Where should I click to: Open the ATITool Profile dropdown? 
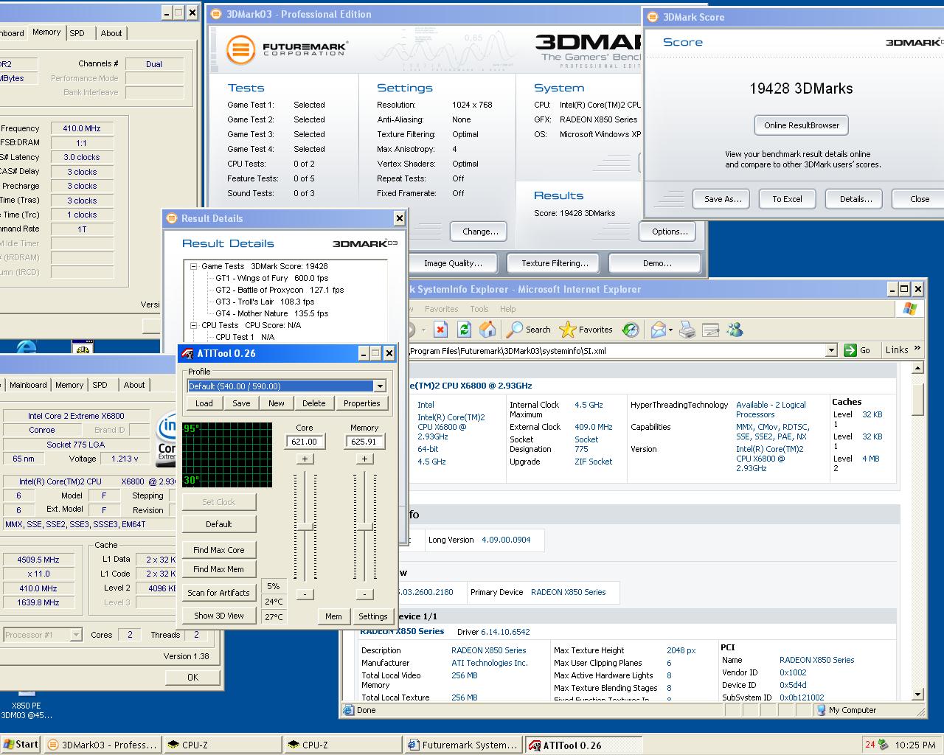click(380, 386)
